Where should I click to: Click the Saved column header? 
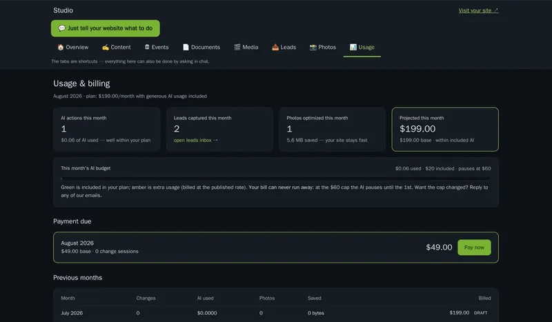315,298
